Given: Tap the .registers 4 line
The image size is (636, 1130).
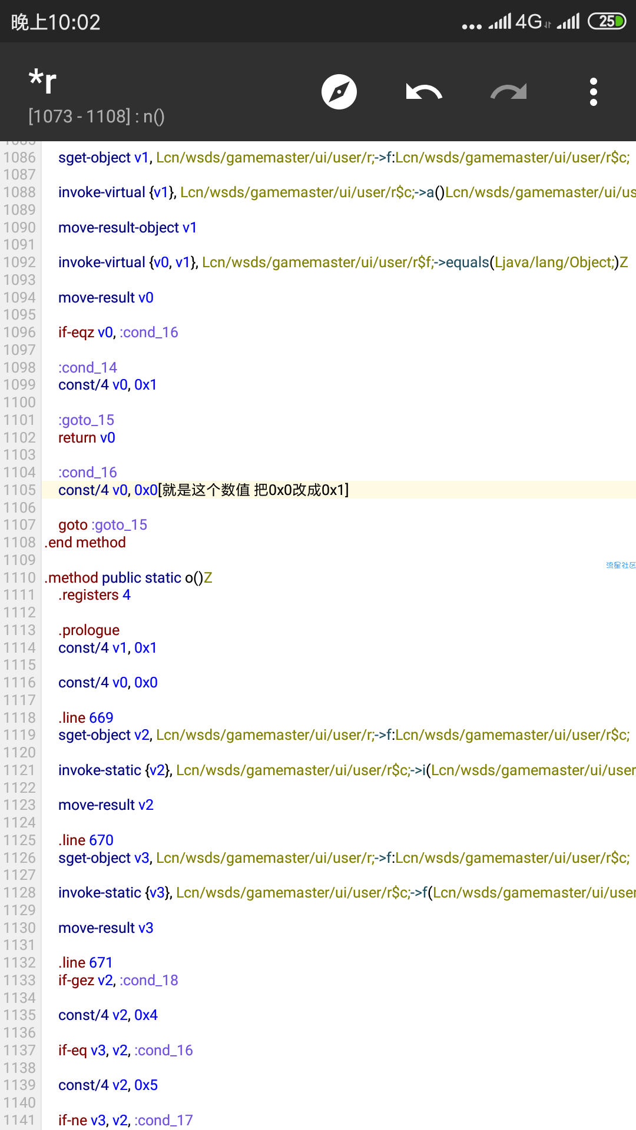Looking at the screenshot, I should pos(94,595).
